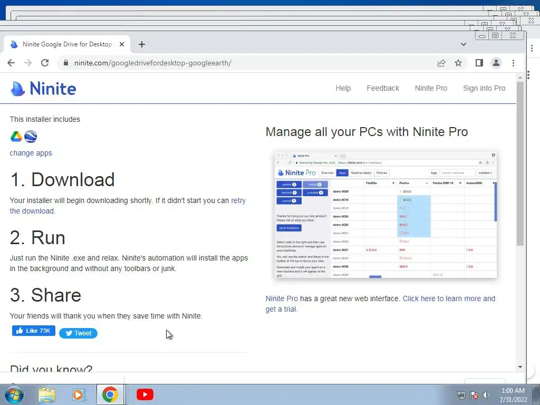Click the address bar URL
The width and height of the screenshot is (540, 405).
click(x=152, y=63)
